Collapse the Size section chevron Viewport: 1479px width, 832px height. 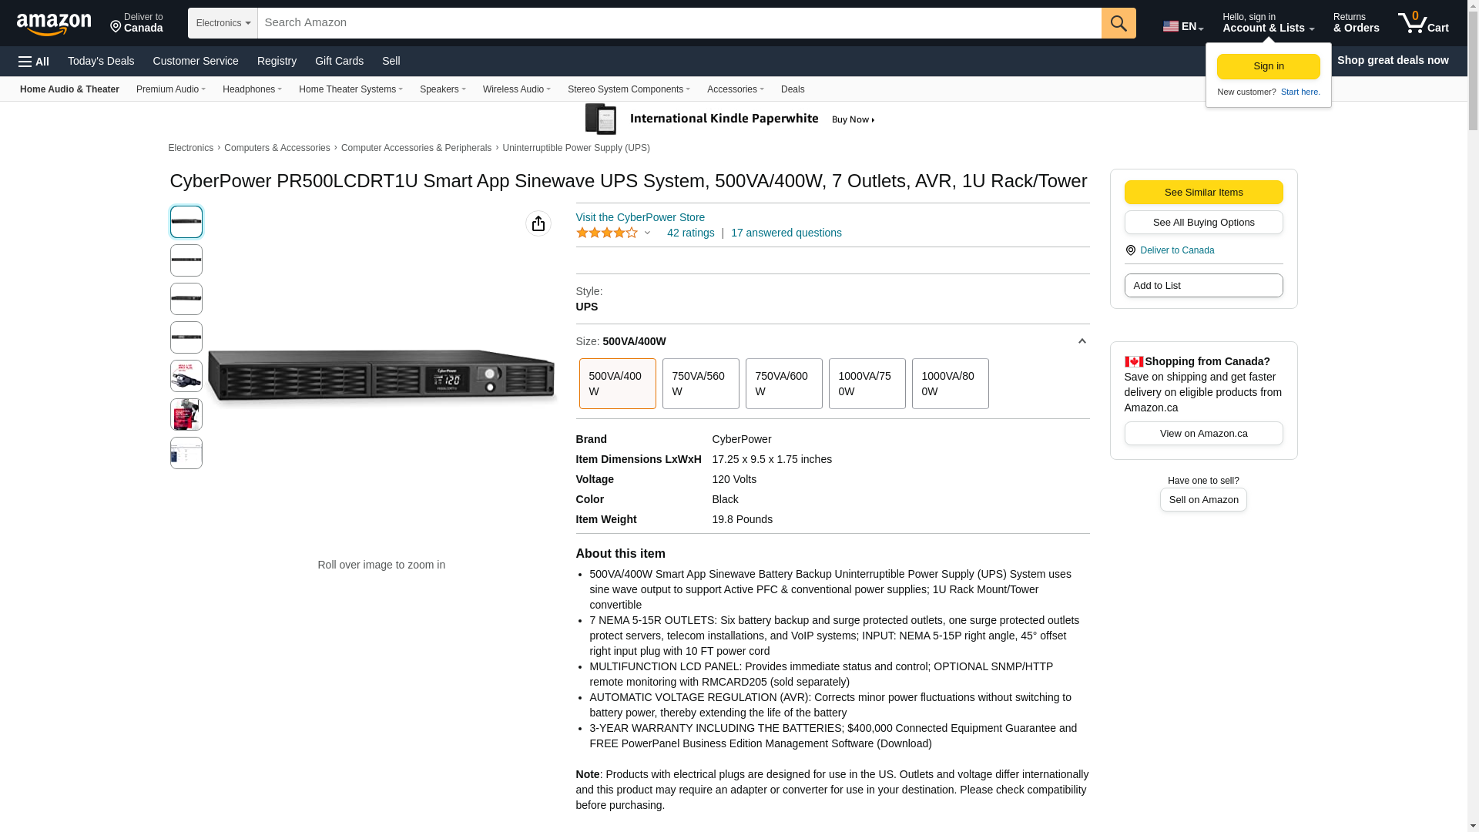1082,341
